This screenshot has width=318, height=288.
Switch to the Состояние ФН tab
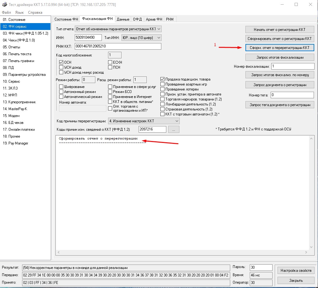coord(66,19)
